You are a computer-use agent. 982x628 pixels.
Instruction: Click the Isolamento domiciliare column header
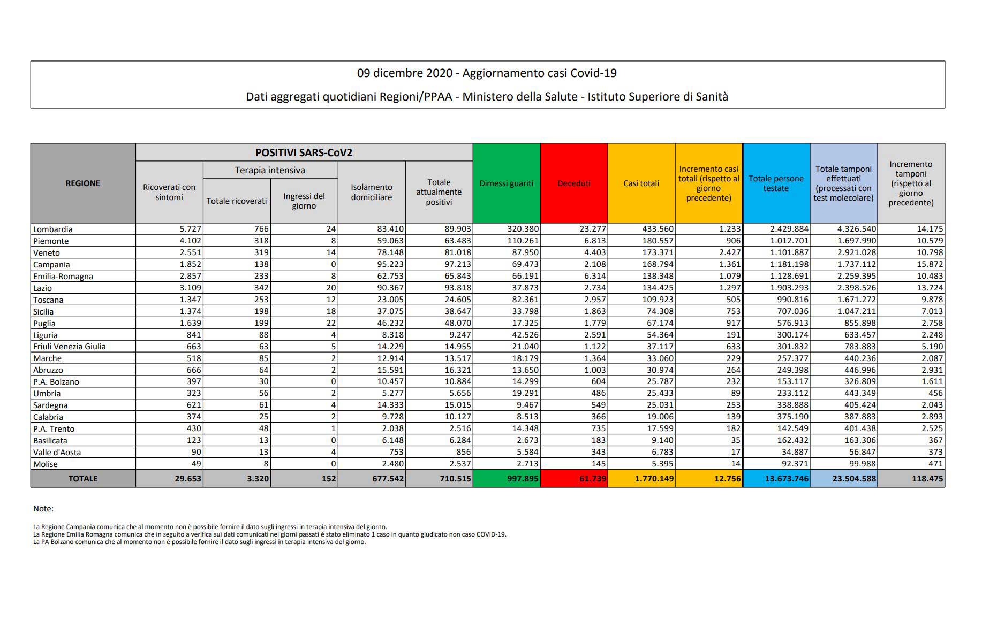point(372,192)
